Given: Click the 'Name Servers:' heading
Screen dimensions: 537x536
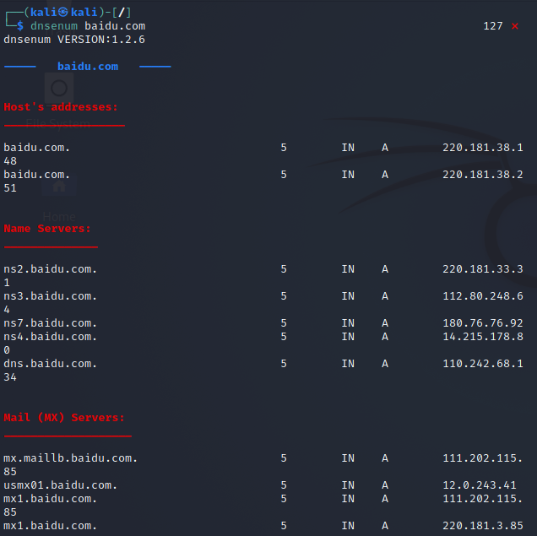Looking at the screenshot, I should (47, 229).
